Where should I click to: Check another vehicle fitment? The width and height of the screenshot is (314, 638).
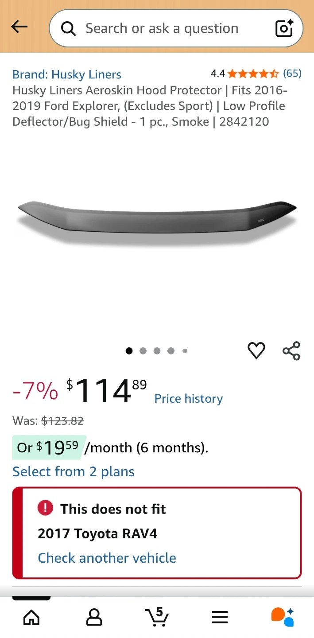pyautogui.click(x=107, y=558)
